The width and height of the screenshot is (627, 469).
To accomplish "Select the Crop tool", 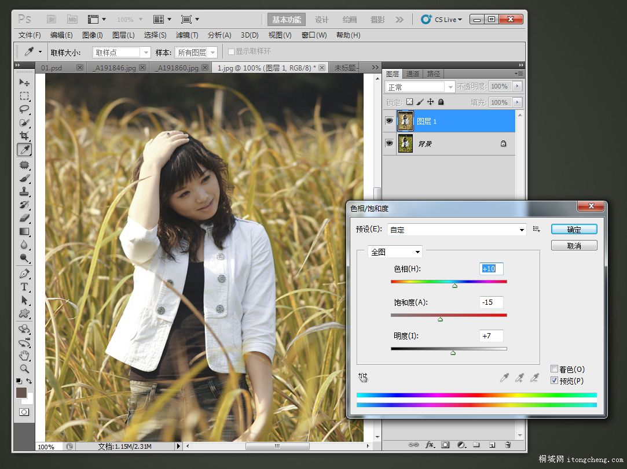I will 24,135.
